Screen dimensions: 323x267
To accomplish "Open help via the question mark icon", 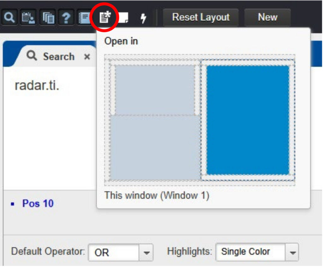I will pyautogui.click(x=66, y=18).
